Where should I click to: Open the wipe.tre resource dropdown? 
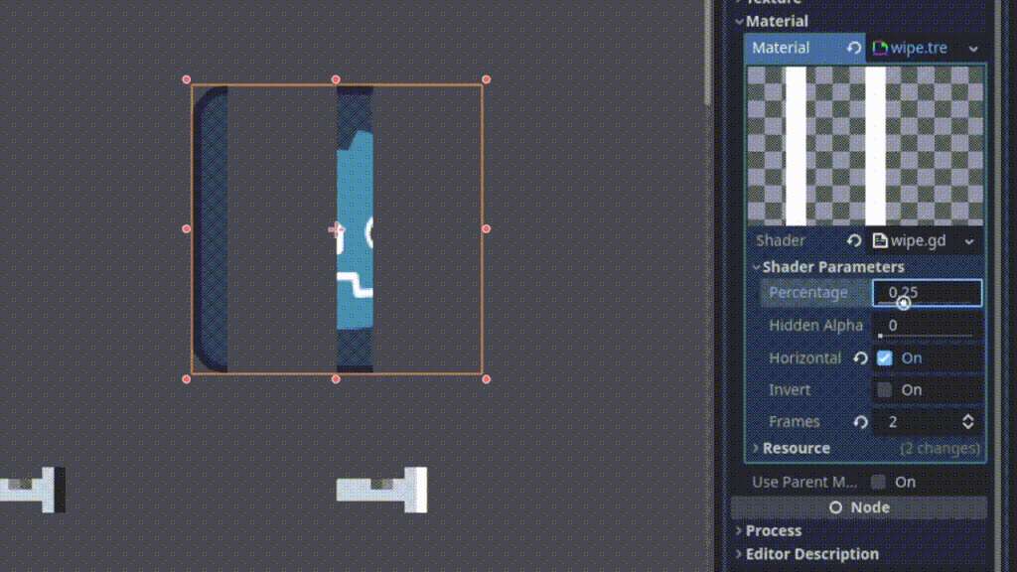point(972,48)
